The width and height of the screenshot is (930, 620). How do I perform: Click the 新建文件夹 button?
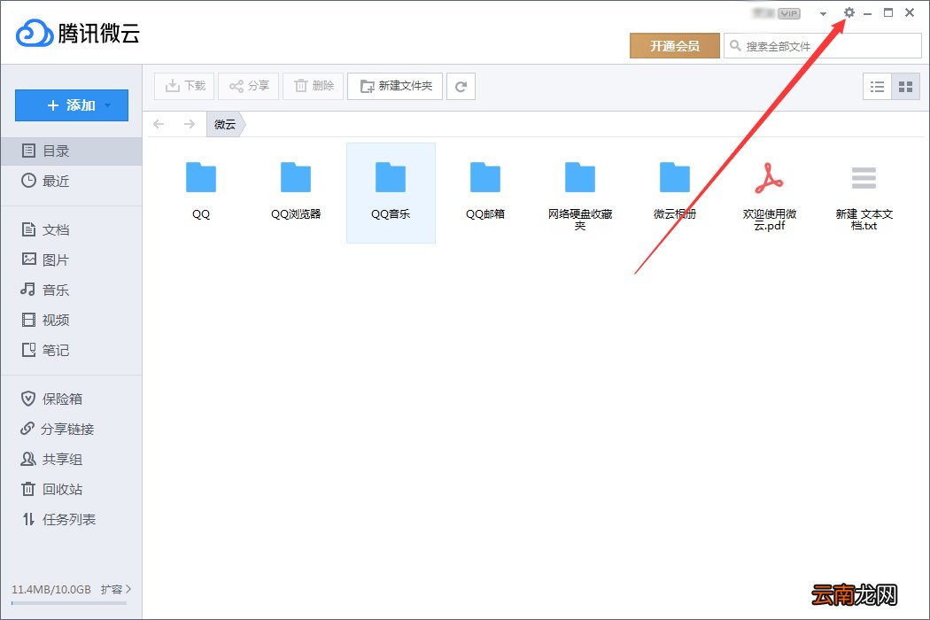tap(395, 86)
